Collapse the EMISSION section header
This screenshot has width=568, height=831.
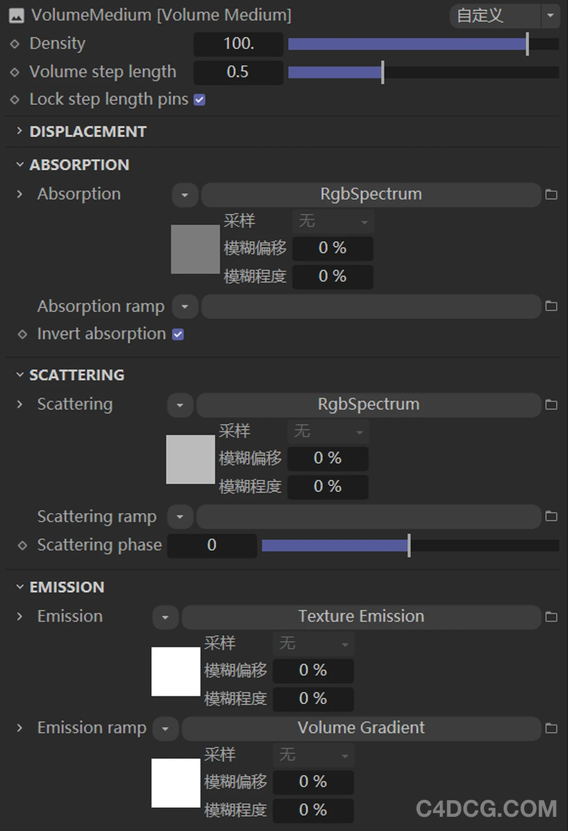pyautogui.click(x=19, y=587)
